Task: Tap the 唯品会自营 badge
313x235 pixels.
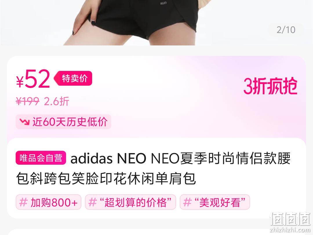Action: click(41, 158)
